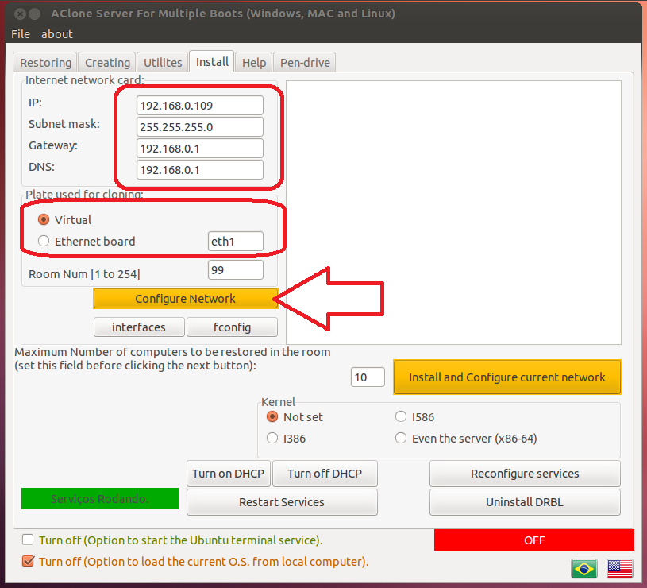This screenshot has height=588, width=647.
Task: Click the Restart Services button
Action: [282, 502]
